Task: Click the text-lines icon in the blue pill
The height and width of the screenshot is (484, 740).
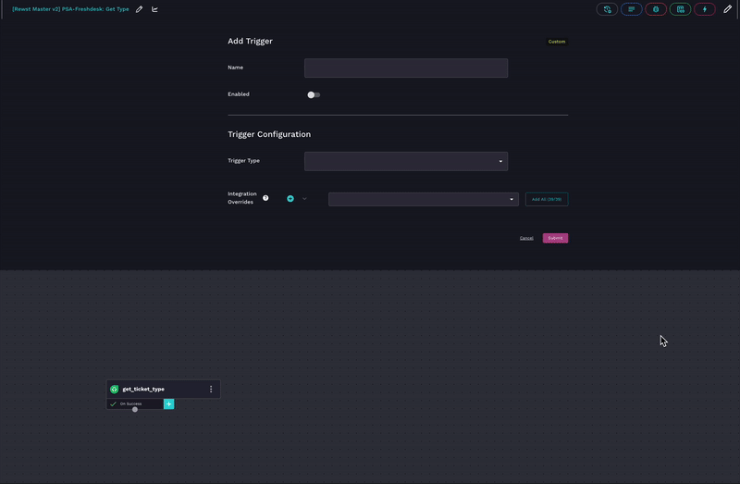Action: click(x=632, y=9)
